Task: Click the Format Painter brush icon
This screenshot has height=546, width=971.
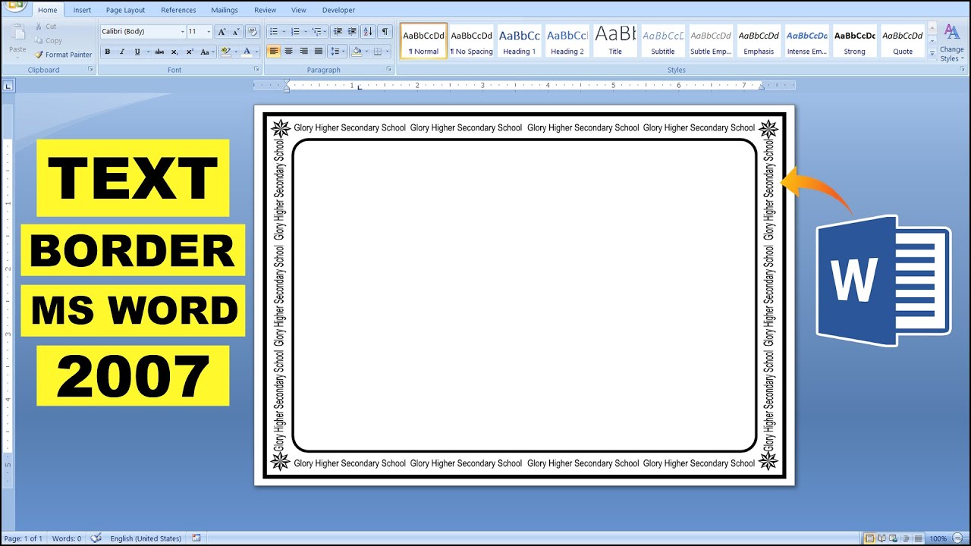Action: pyautogui.click(x=39, y=55)
